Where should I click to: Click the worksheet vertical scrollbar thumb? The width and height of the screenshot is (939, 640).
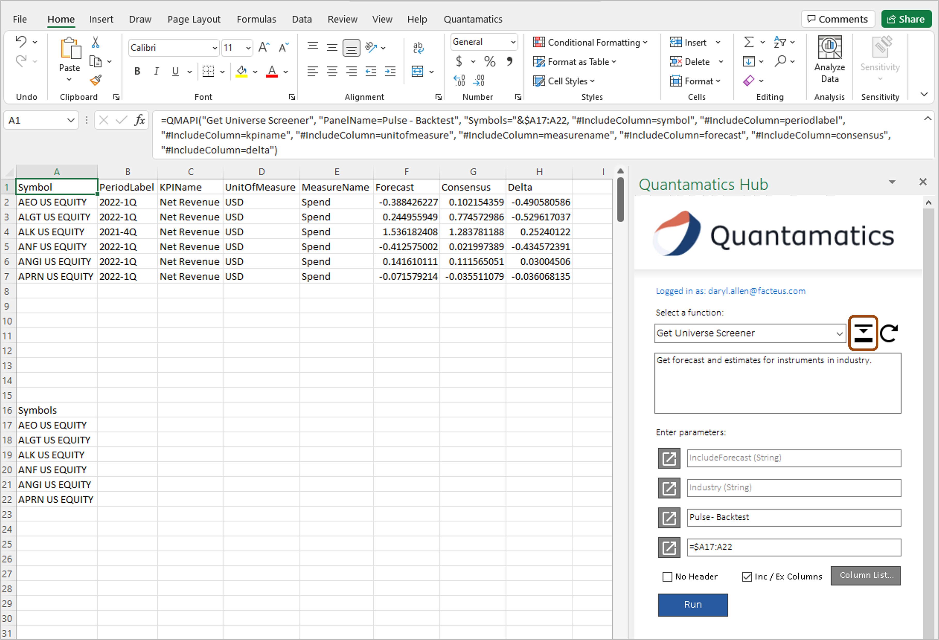pyautogui.click(x=620, y=200)
